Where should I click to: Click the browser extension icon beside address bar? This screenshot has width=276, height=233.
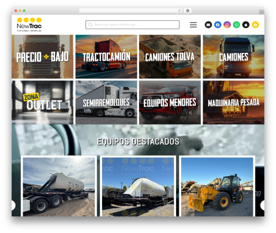[188, 10]
